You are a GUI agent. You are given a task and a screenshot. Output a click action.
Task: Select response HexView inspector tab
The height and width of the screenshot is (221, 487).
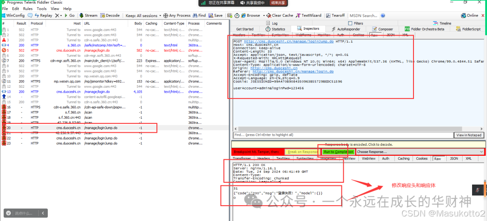349,158
